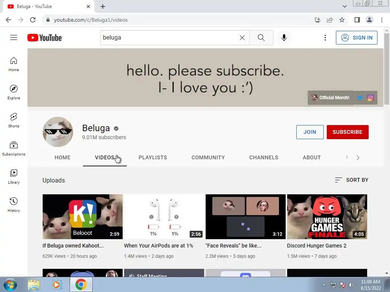390x292 pixels.
Task: Open the CHANNELS tab
Action: point(264,157)
